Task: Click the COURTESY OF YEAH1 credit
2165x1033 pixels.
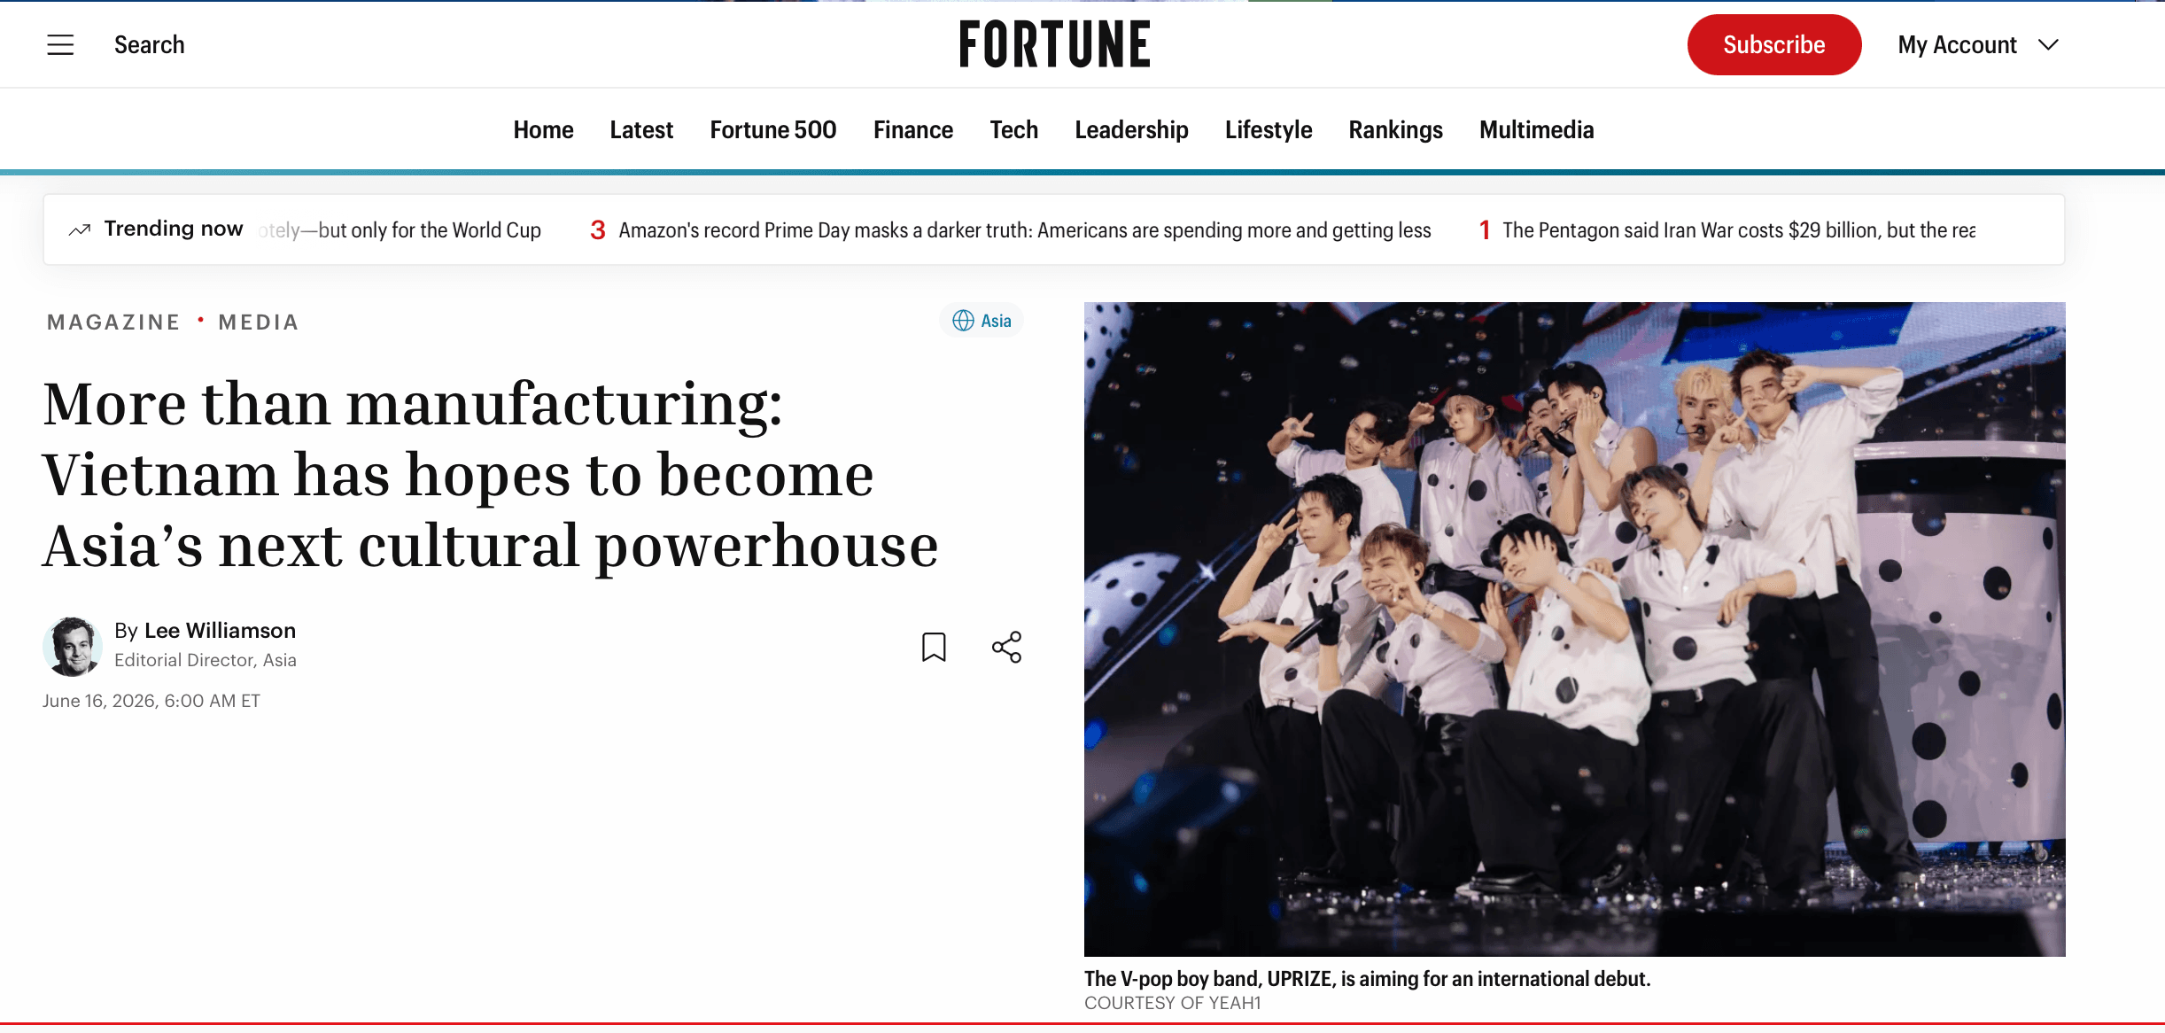Action: [1172, 1003]
